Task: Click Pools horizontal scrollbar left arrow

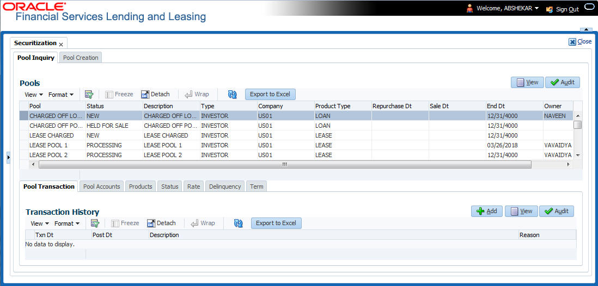Action: (x=33, y=165)
